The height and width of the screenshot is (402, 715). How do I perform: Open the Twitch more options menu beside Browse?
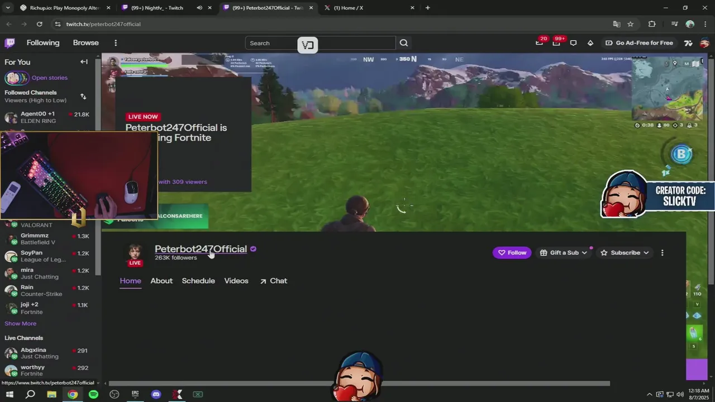(116, 43)
